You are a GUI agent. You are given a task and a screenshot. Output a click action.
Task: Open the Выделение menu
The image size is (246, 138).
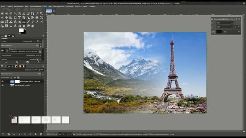[19, 7]
